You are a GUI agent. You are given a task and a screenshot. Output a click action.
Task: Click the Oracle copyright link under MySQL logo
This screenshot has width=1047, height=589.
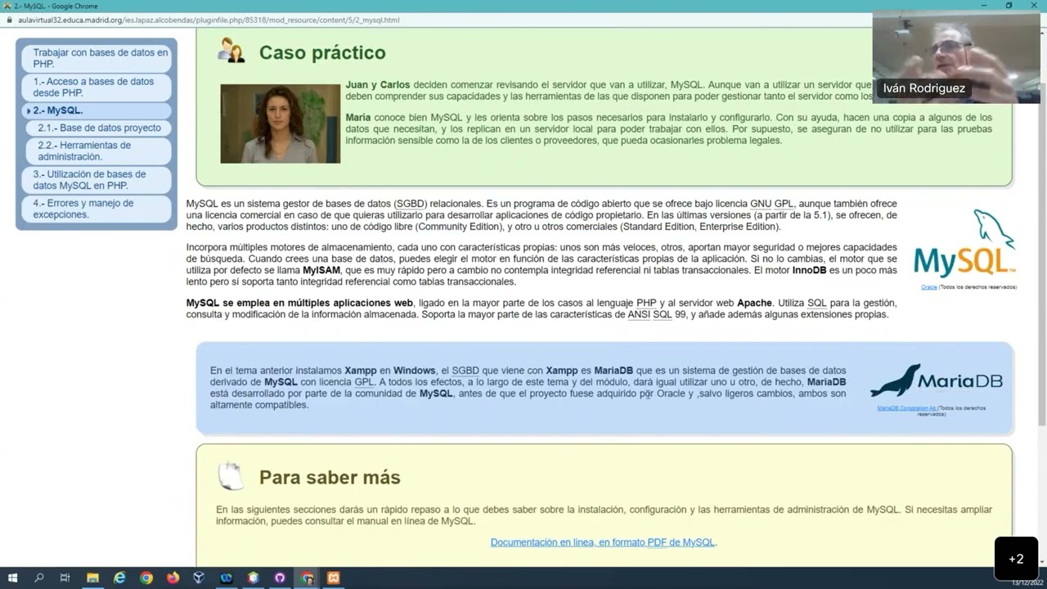(929, 287)
